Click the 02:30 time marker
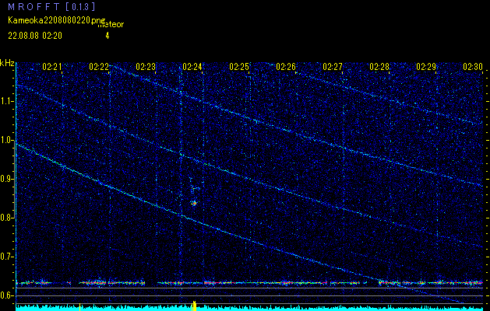 point(473,67)
